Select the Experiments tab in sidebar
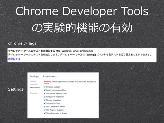164x123 pixels. click(x=35, y=87)
